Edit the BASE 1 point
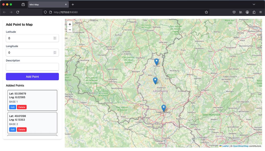 pos(13,107)
